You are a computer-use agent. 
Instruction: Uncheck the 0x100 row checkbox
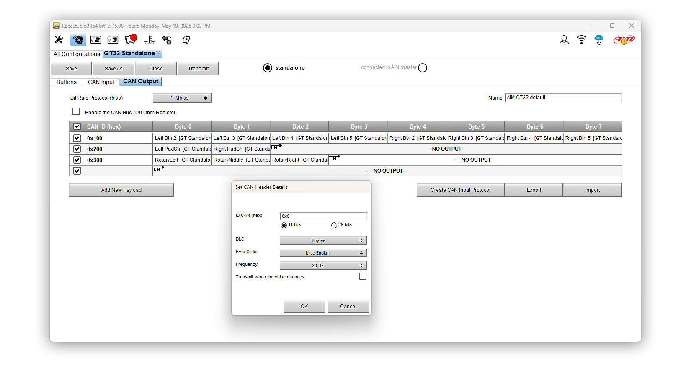click(x=77, y=138)
